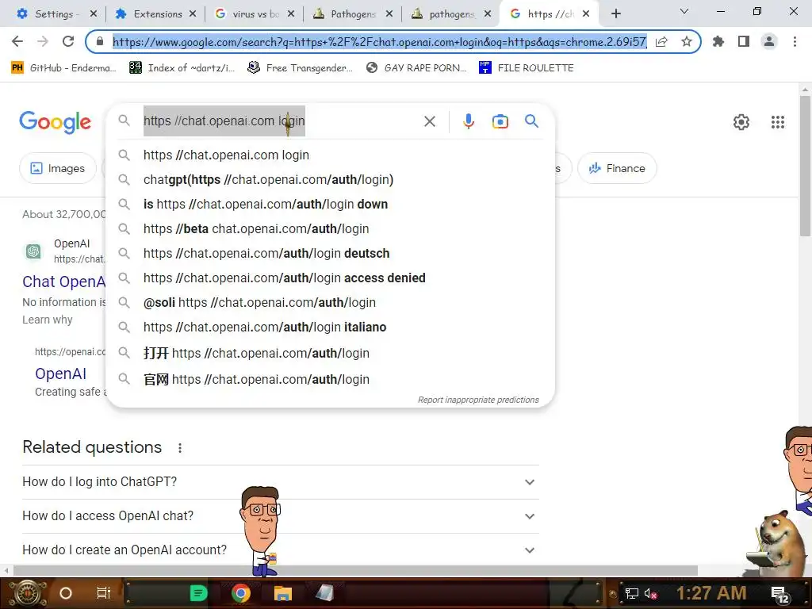
Task: Choose suggestion 'https //chat.openai.com login'
Action: (x=330, y=155)
